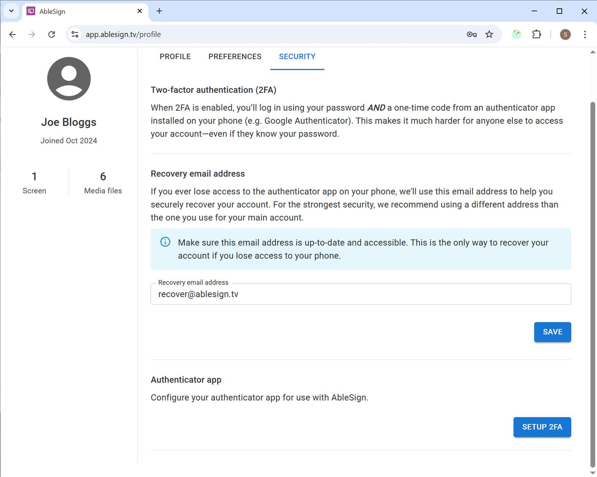
Task: Select the Security tab
Action: (297, 57)
